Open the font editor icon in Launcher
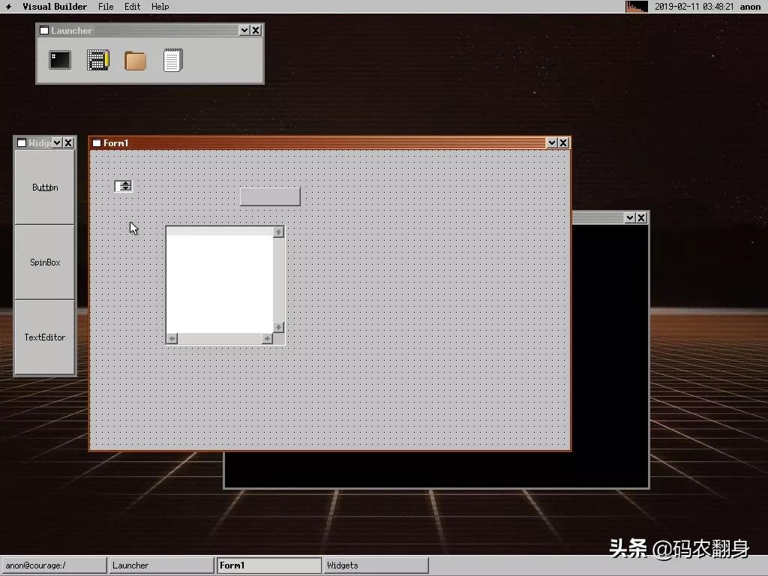Image resolution: width=768 pixels, height=576 pixels. (x=97, y=60)
